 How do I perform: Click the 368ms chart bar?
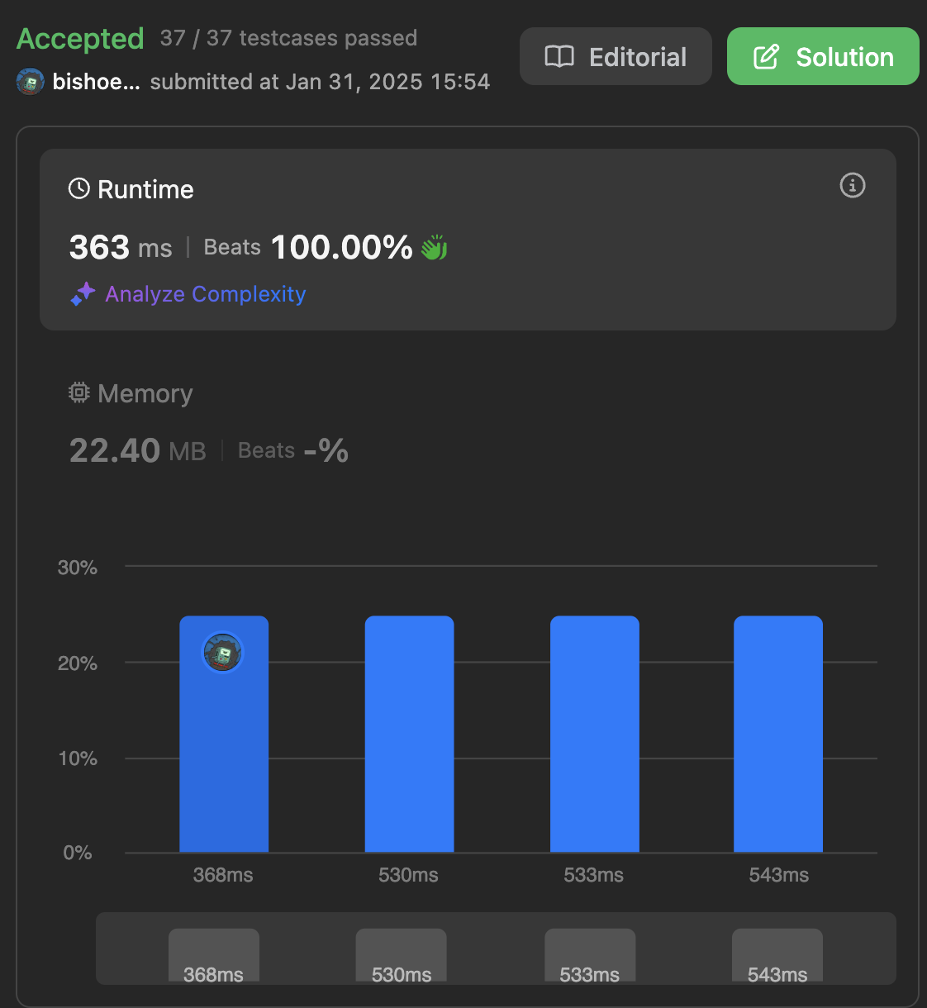click(x=224, y=734)
